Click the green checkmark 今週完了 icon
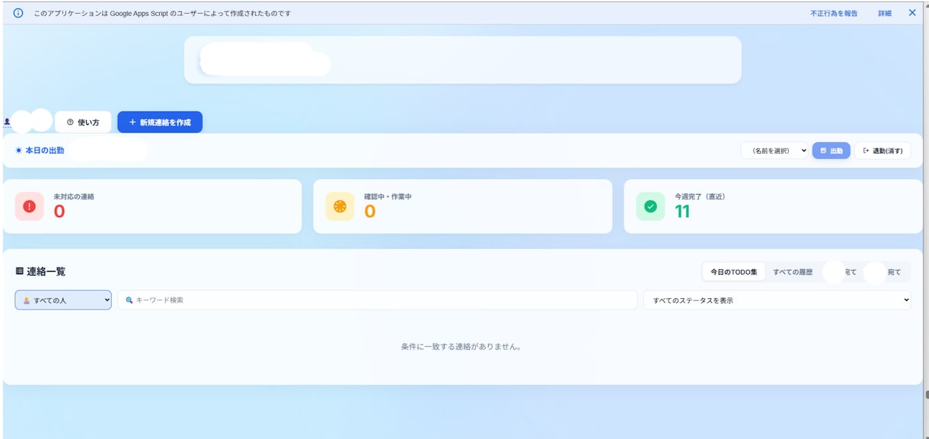929x439 pixels. pos(650,206)
